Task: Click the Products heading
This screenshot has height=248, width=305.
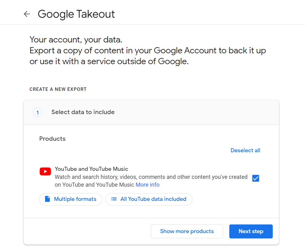Action: click(52, 139)
